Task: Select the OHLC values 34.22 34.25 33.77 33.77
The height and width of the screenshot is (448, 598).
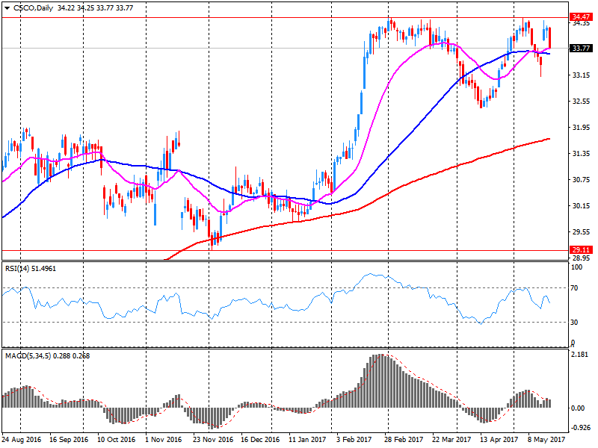Action: [x=96, y=8]
